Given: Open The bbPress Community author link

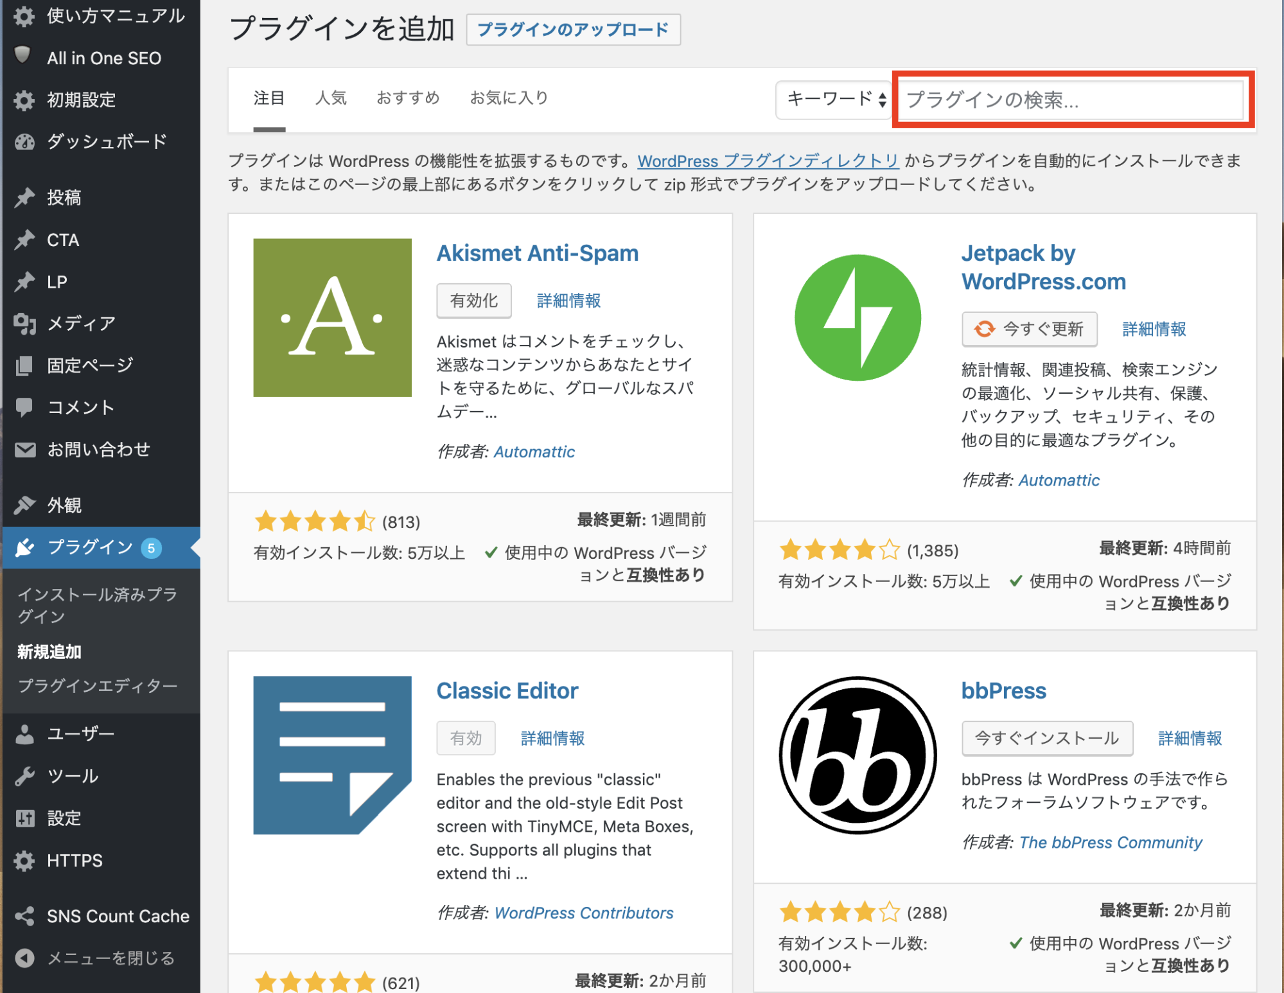Looking at the screenshot, I should click(1110, 842).
